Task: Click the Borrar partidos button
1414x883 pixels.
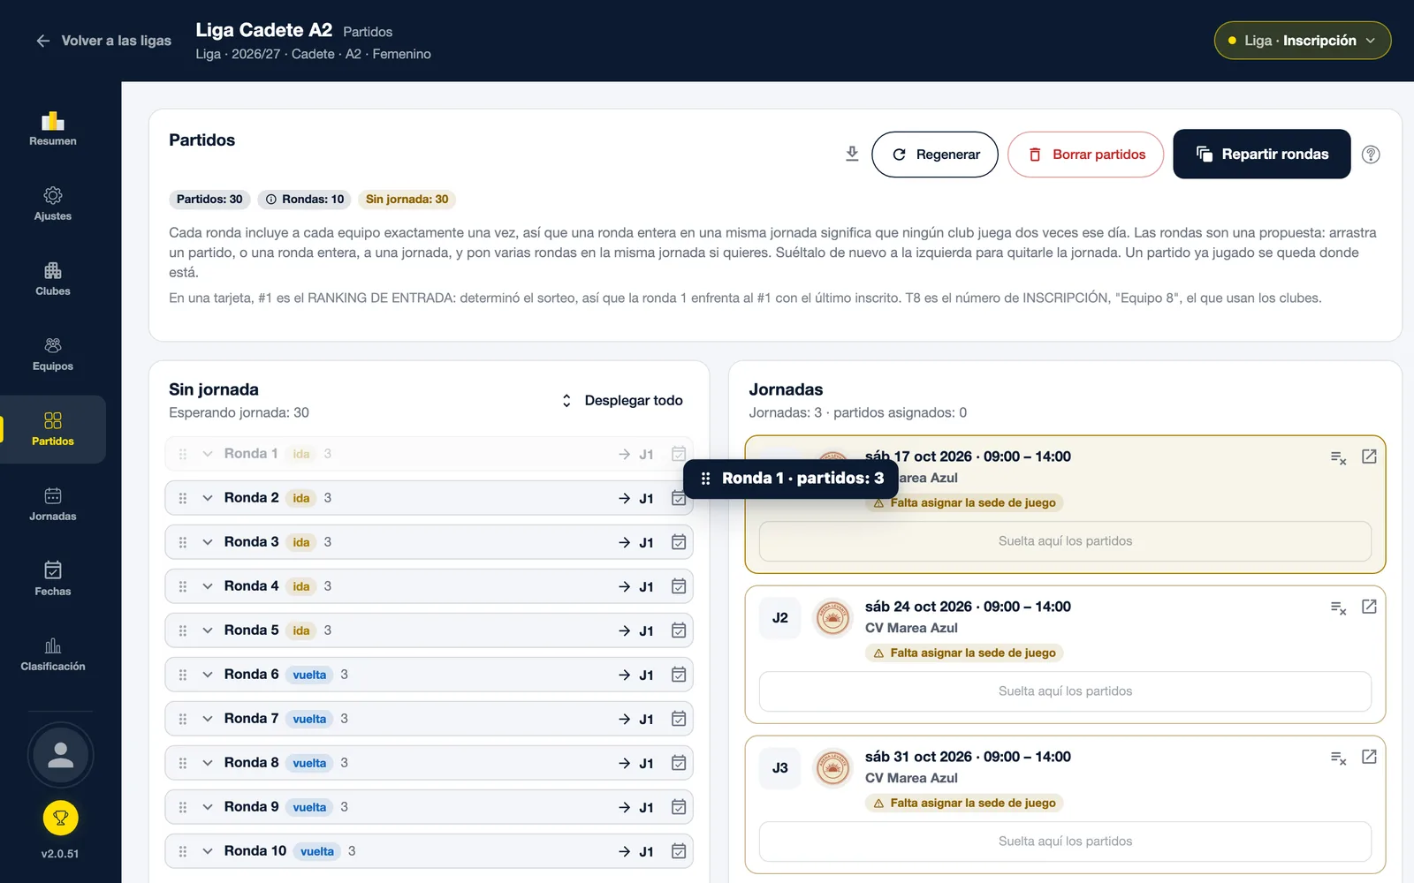Action: (1085, 155)
